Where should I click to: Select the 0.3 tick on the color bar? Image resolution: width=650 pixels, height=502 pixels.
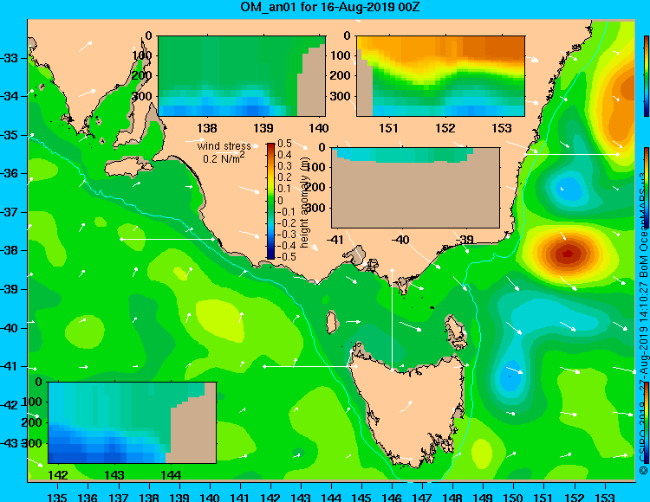[284, 166]
